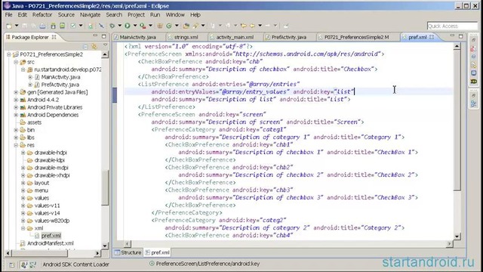
Task: Select AndroidManifest.xml in the tree
Action: coord(51,243)
